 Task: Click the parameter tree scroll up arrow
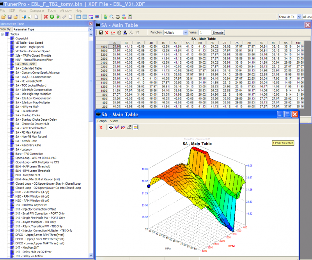point(91,34)
